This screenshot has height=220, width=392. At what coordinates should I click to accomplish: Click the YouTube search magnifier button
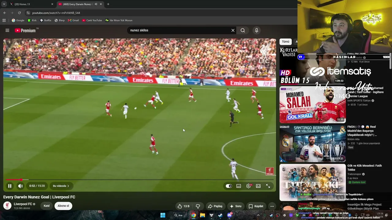(243, 30)
